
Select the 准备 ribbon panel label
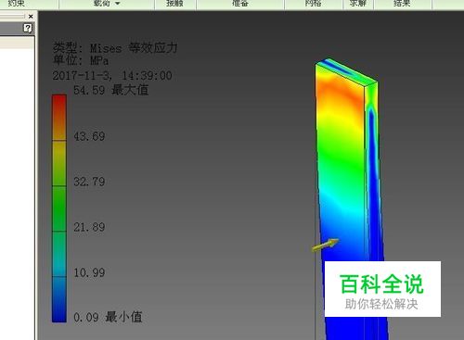click(240, 3)
